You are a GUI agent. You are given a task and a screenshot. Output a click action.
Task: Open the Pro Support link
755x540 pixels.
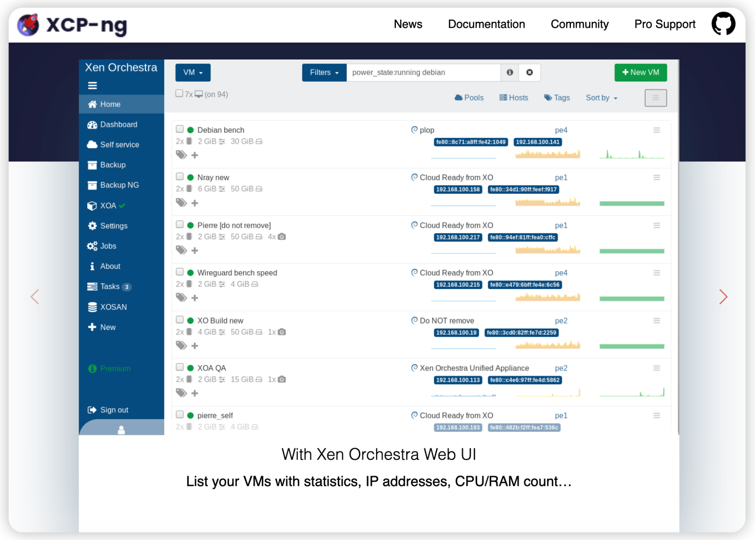point(665,24)
